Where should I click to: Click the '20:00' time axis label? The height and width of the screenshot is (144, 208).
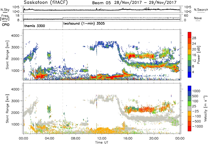point(154,139)
